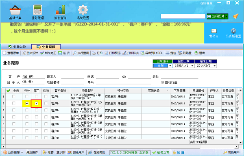
Task: Uncheck 完工 checkbox in row 2
Action: (37, 103)
